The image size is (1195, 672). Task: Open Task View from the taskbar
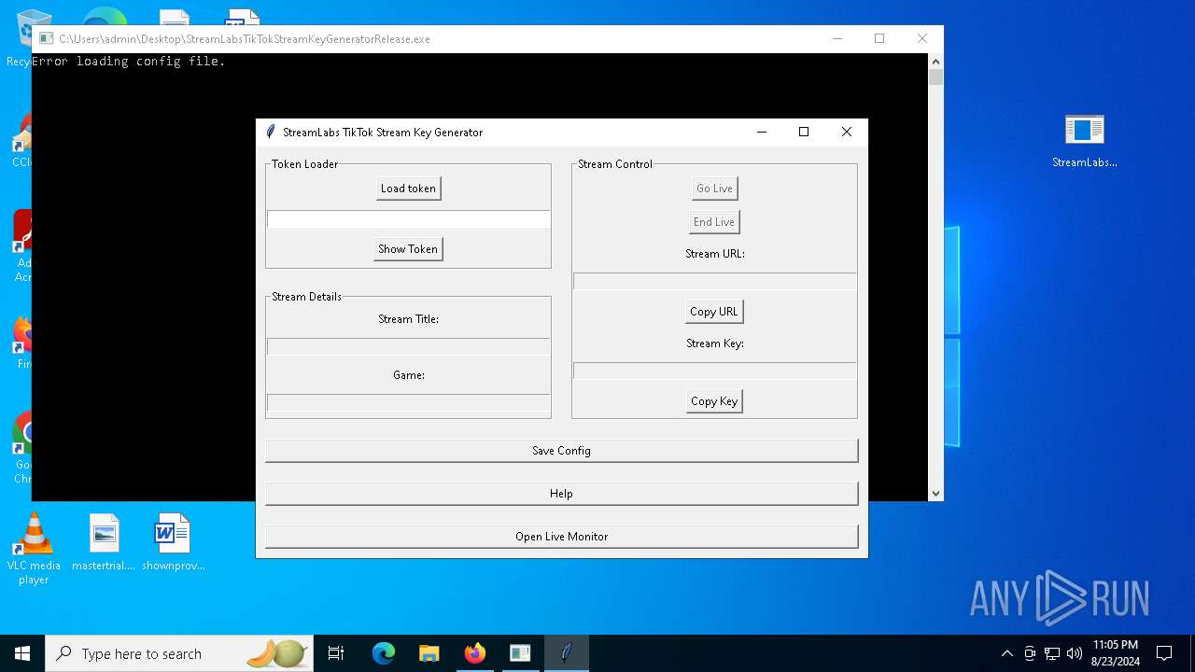(336, 653)
